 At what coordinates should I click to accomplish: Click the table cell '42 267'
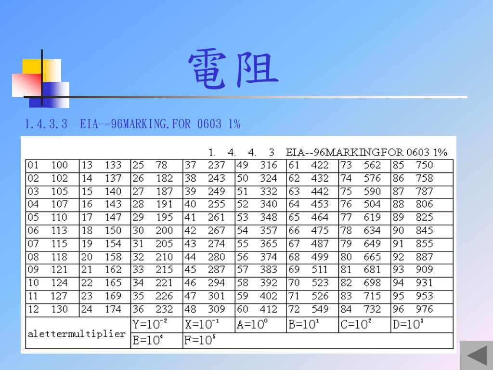pyautogui.click(x=209, y=231)
